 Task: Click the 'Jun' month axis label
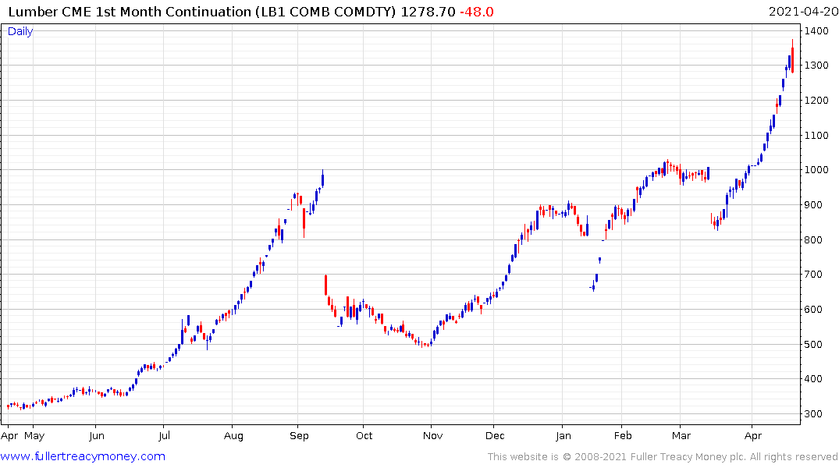coord(97,436)
